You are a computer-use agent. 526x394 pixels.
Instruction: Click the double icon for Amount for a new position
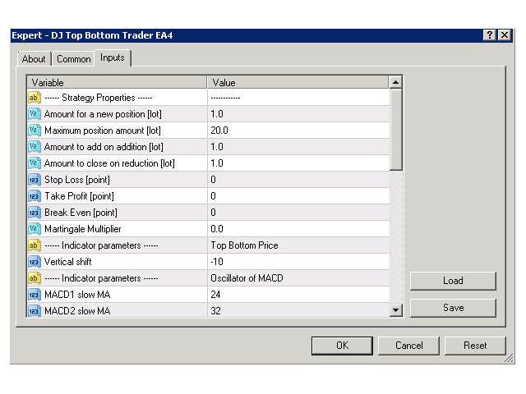(x=35, y=114)
